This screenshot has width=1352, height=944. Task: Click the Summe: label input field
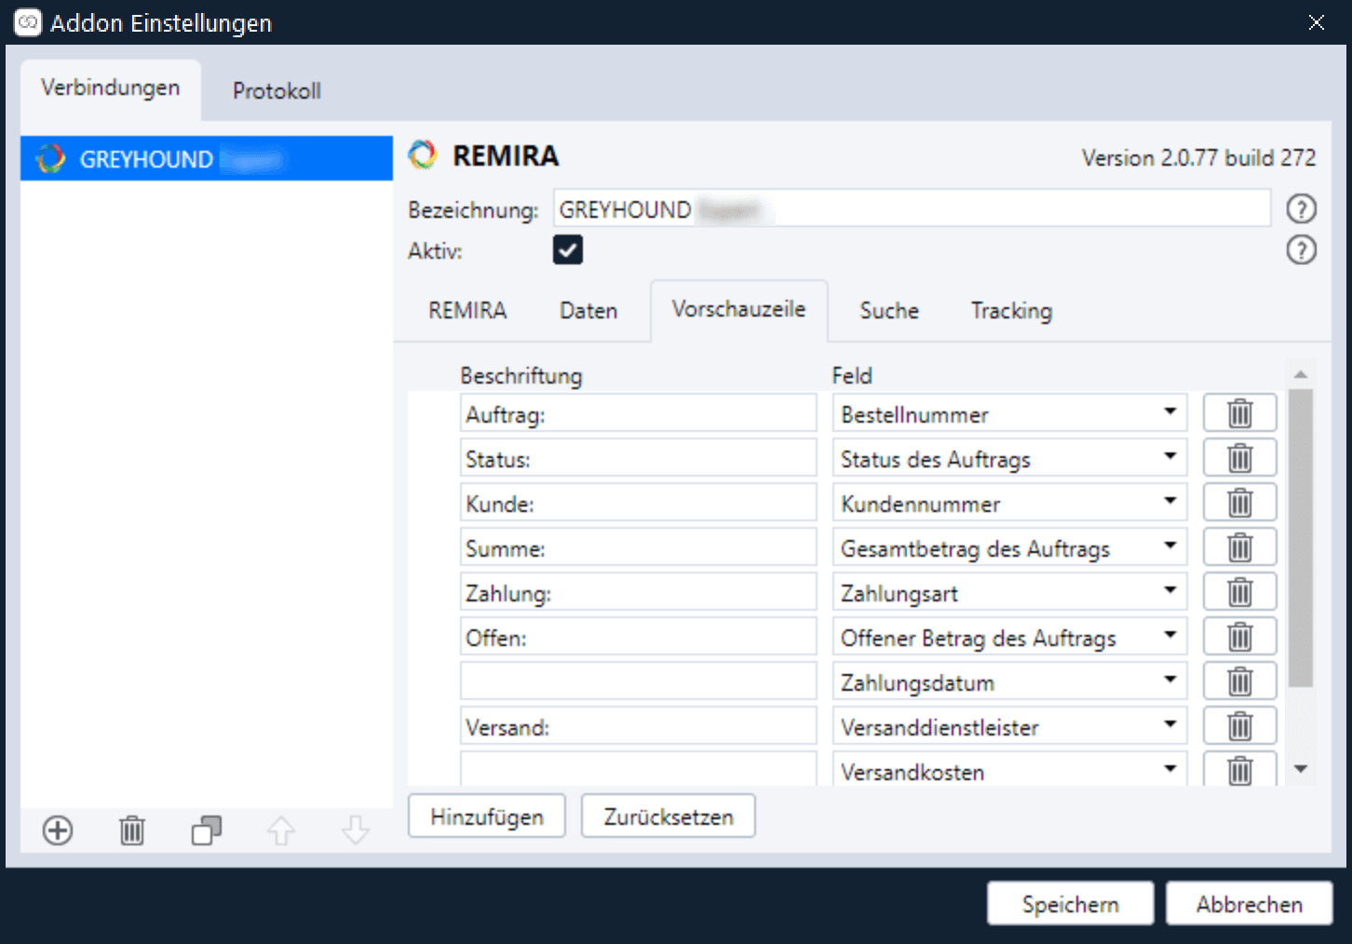pos(638,547)
